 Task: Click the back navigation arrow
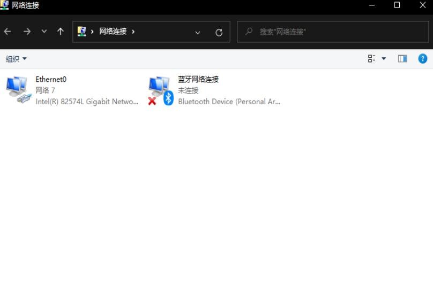[8, 32]
